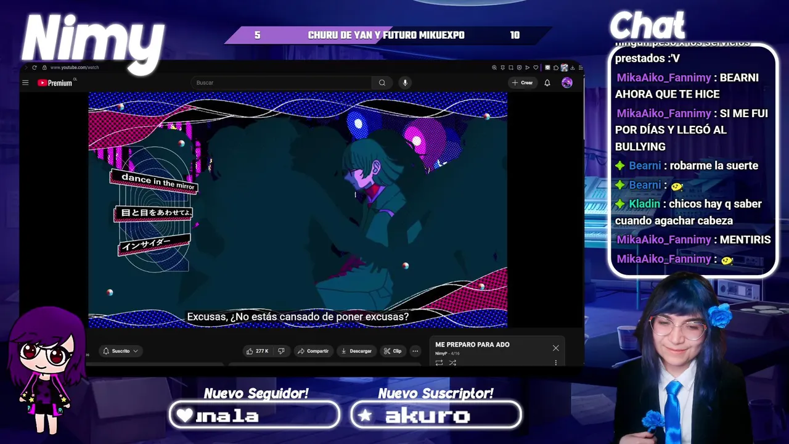The height and width of the screenshot is (444, 789).
Task: Click the Nuevo Seguidor follower name box
Action: pyautogui.click(x=255, y=415)
